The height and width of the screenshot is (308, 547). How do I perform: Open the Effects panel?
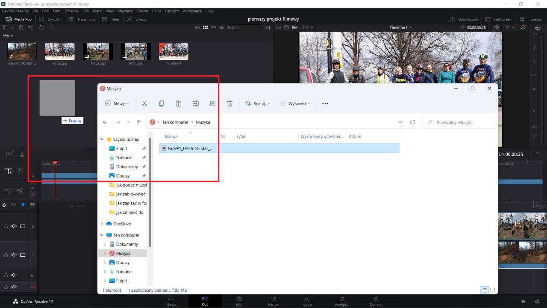[x=137, y=19]
